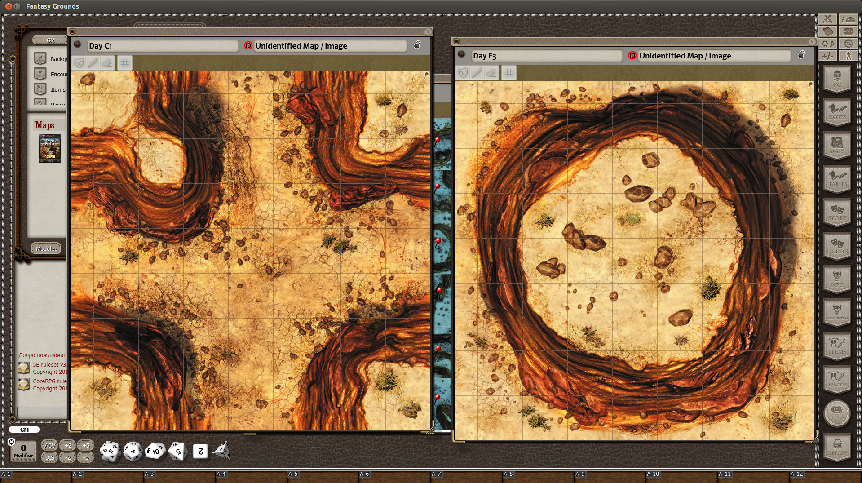Viewport: 862px width, 483px height.
Task: Enable the ADV advantage modifier
Action: click(49, 445)
